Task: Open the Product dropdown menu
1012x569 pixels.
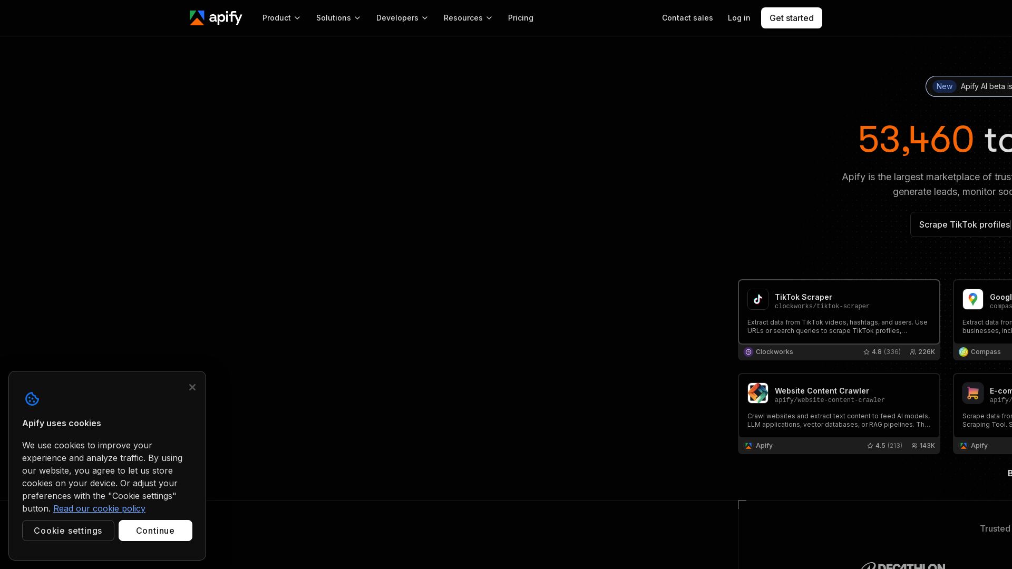Action: 281,18
